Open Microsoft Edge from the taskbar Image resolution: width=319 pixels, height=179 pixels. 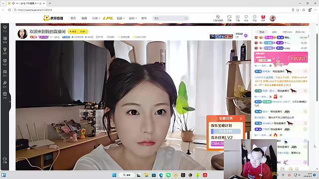pos(161,175)
